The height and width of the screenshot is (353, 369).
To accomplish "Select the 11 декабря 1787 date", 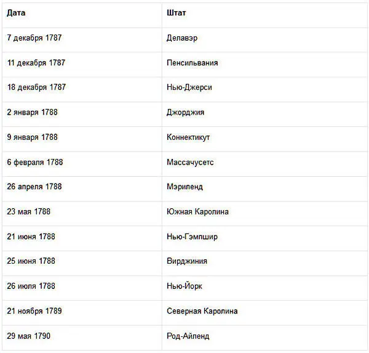I will (36, 63).
